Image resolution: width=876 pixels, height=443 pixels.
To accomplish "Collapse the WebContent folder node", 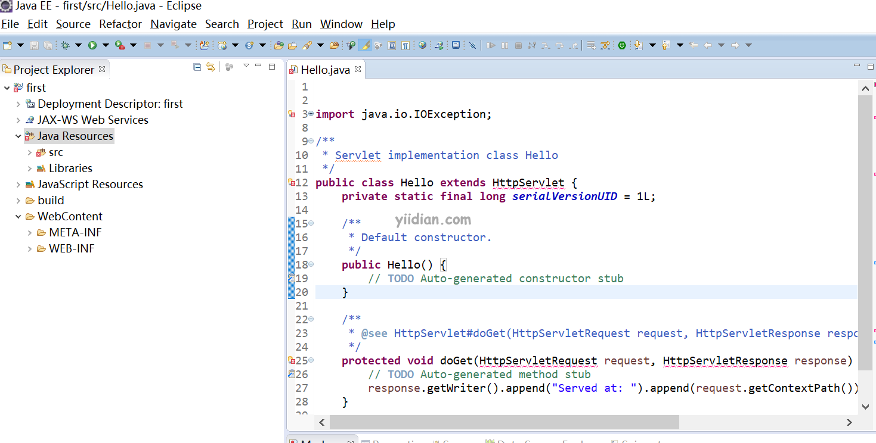I will 18,217.
